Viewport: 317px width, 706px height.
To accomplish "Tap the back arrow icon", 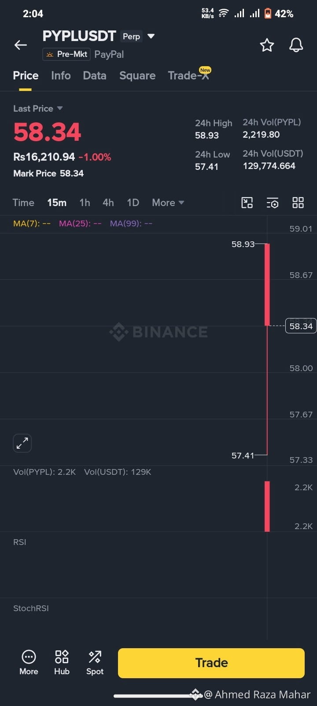I will 21,45.
